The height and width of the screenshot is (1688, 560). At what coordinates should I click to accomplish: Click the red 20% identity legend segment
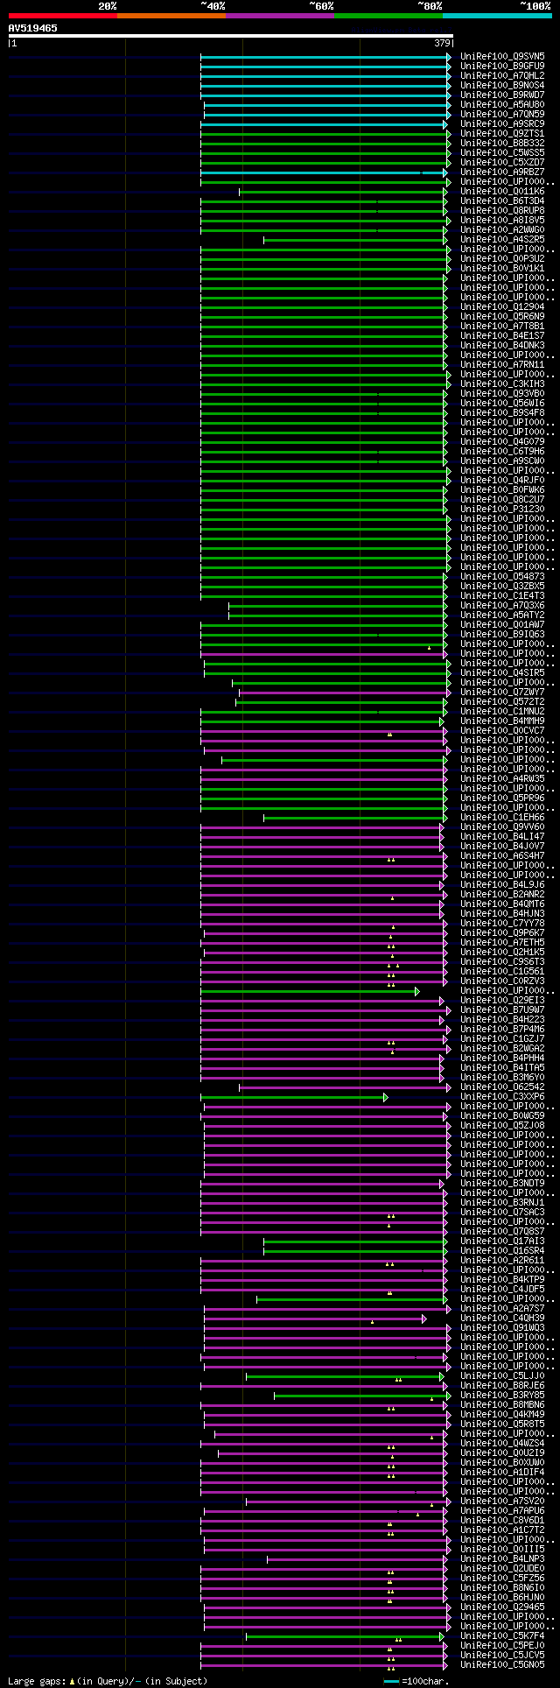click(x=62, y=16)
